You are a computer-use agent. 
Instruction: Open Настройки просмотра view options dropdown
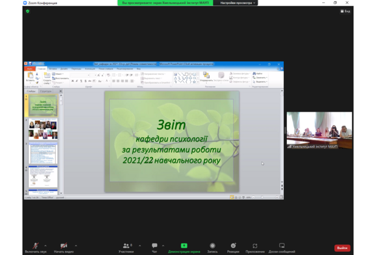tap(238, 3)
